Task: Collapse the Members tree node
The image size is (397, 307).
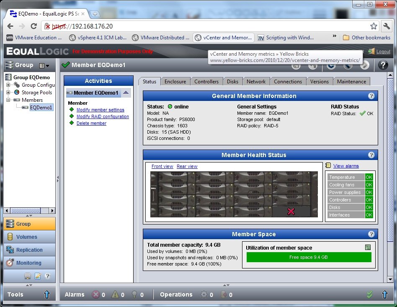Action: [8, 100]
